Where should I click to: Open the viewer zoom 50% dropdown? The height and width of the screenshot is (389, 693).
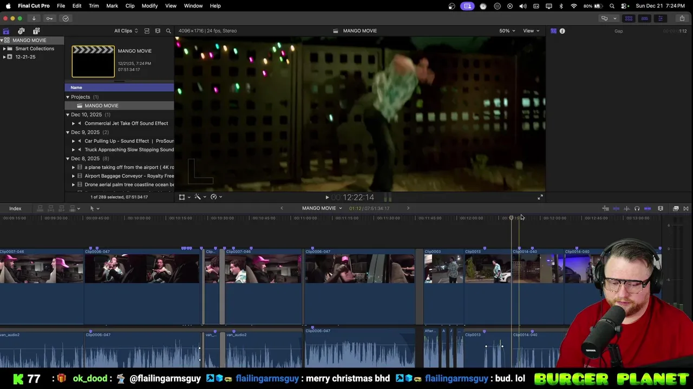507,31
